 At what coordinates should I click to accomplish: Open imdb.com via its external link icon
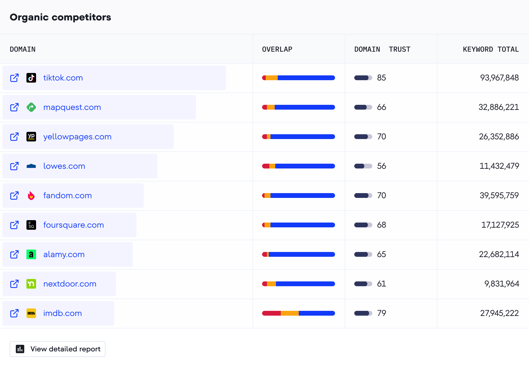point(14,313)
